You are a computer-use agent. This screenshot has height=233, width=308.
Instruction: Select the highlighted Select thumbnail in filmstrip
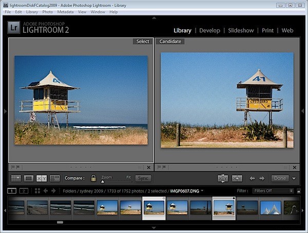154,208
